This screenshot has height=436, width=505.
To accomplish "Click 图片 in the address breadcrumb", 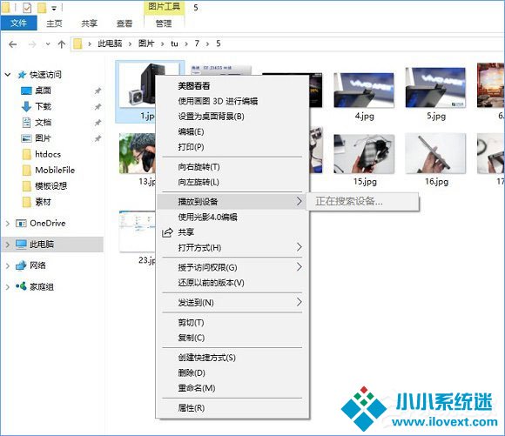I will point(146,44).
